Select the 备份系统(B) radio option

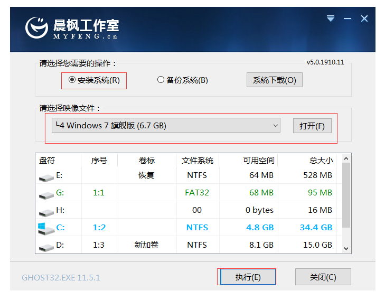(161, 80)
